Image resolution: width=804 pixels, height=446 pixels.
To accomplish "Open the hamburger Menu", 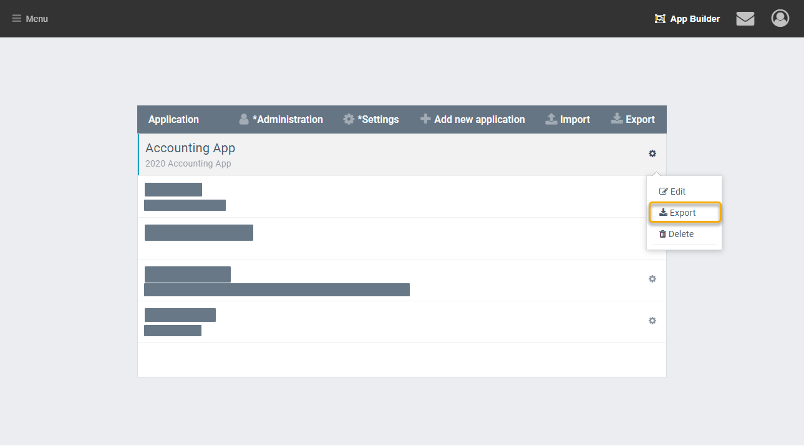I will click(30, 19).
